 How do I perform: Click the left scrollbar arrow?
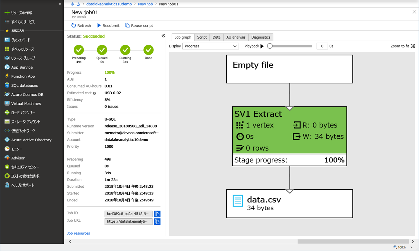coord(70,241)
